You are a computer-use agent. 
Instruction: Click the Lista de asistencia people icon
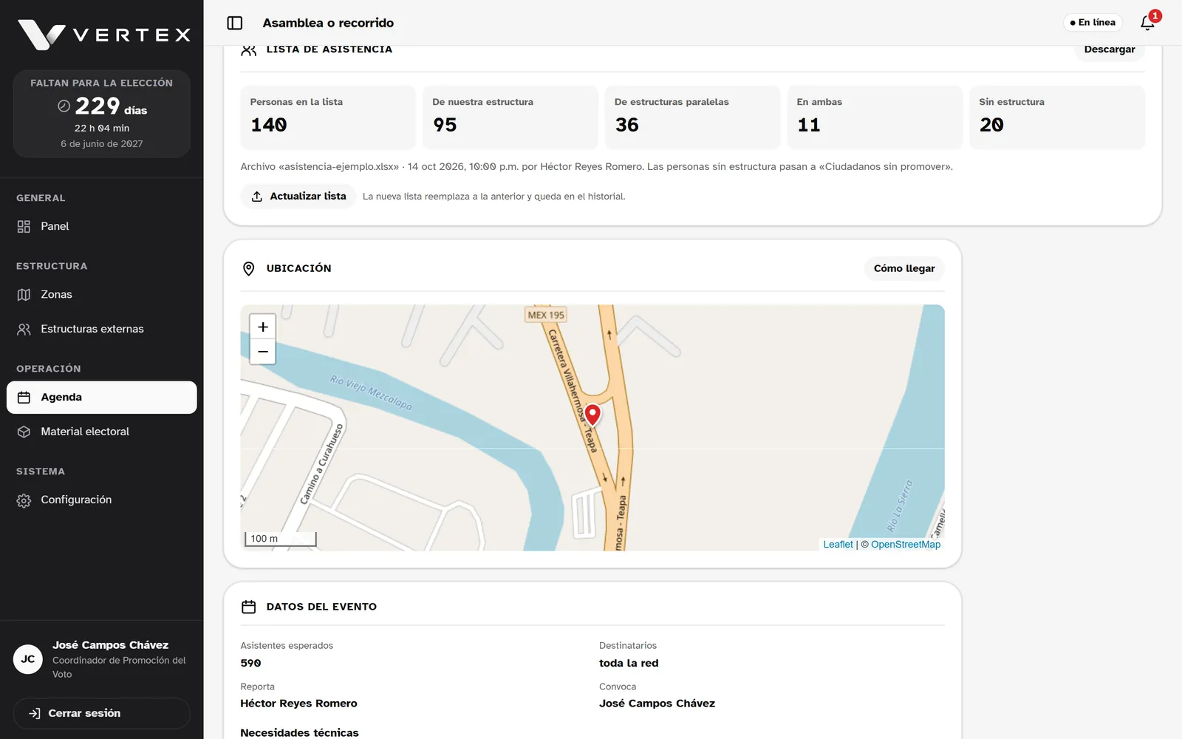click(249, 50)
